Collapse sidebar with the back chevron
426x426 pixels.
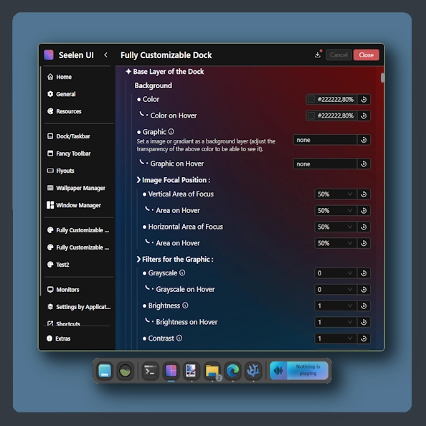pos(105,55)
